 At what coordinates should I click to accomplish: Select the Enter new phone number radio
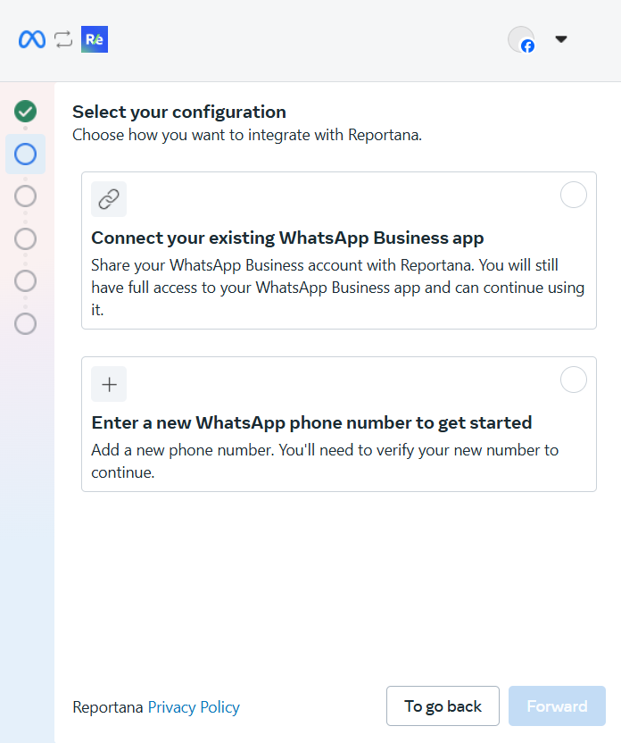click(x=573, y=380)
